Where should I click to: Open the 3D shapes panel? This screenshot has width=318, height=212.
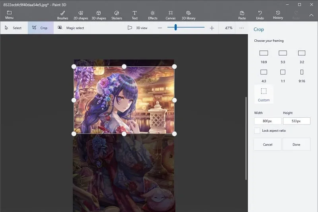[99, 15]
